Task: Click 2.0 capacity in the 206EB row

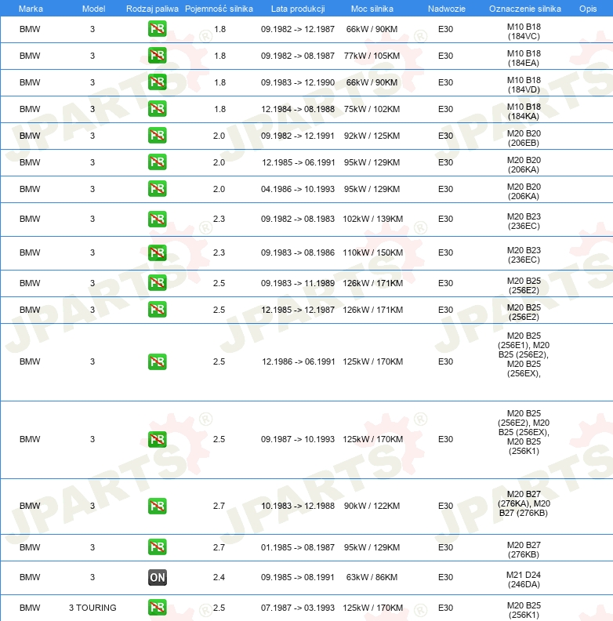Action: (x=219, y=136)
